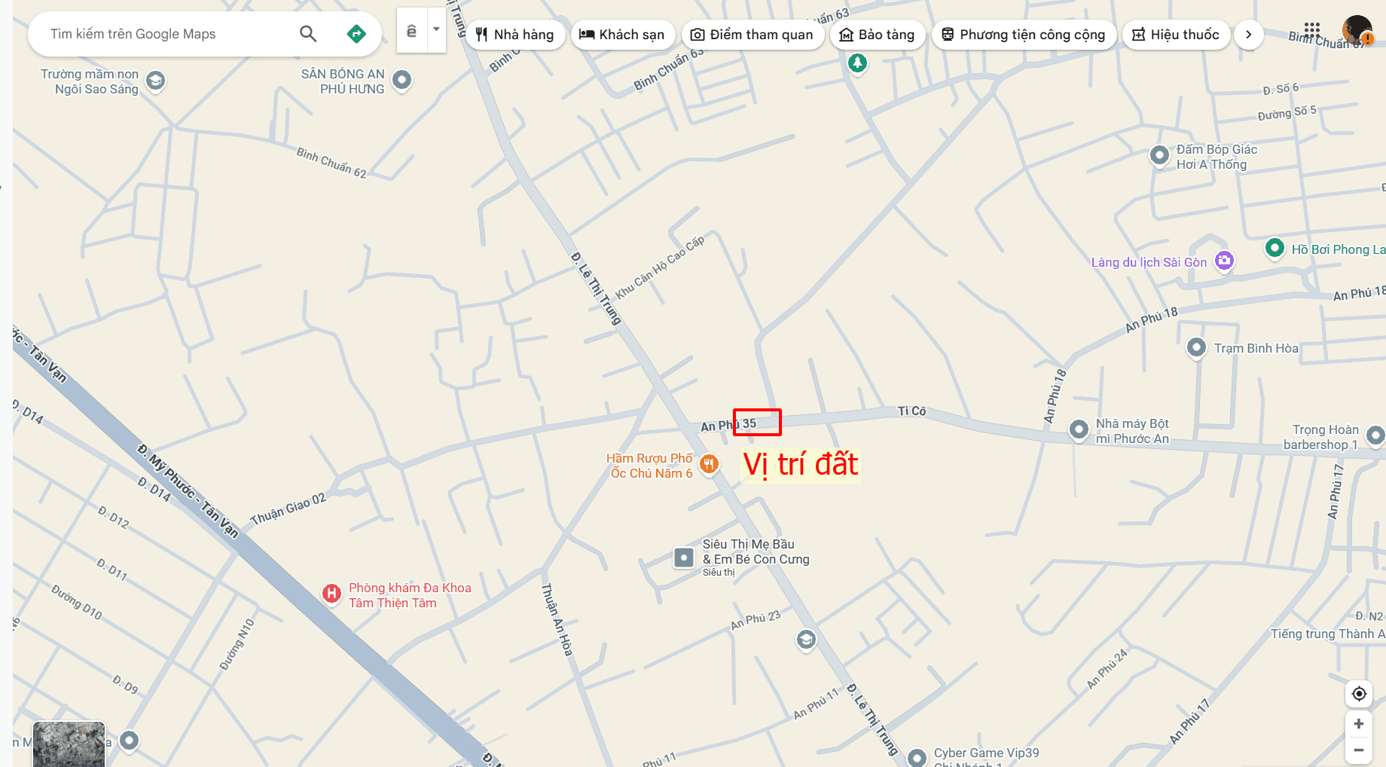This screenshot has height=767, width=1386.
Task: Center map on my location
Action: (1359, 693)
